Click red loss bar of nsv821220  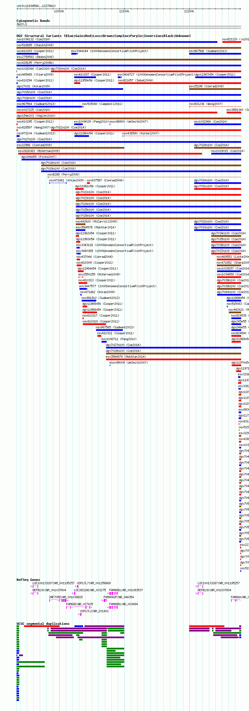(232, 42)
